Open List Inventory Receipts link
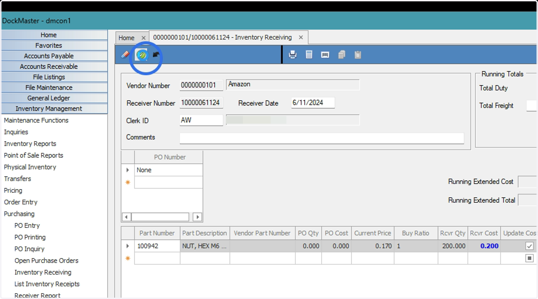The height and width of the screenshot is (299, 538). coord(47,284)
